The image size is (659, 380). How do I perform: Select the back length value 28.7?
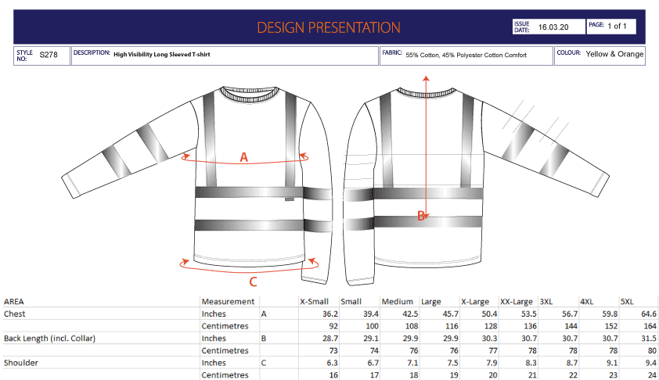(x=330, y=338)
